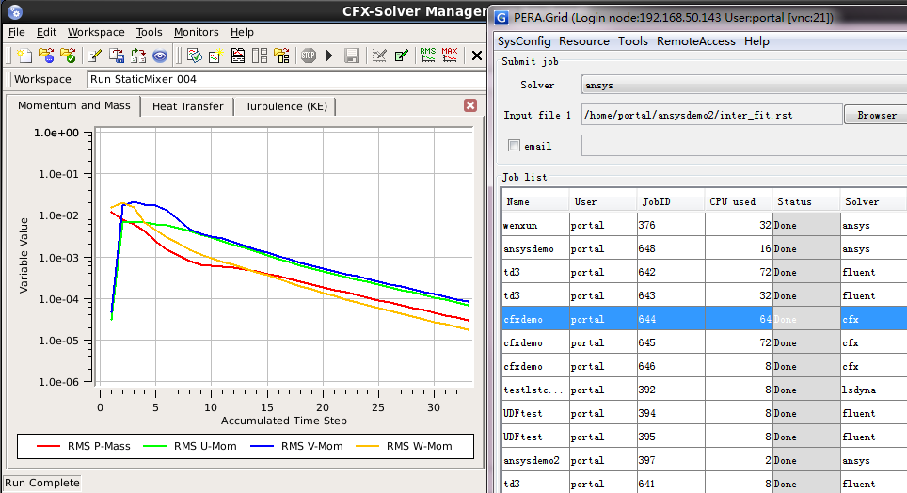Sort job list by JobID column header
The width and height of the screenshot is (907, 493).
671,201
